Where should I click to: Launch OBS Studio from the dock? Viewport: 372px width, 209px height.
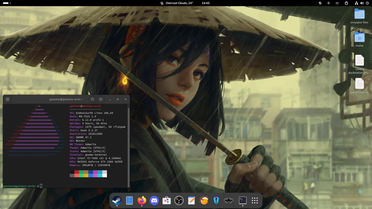179,200
